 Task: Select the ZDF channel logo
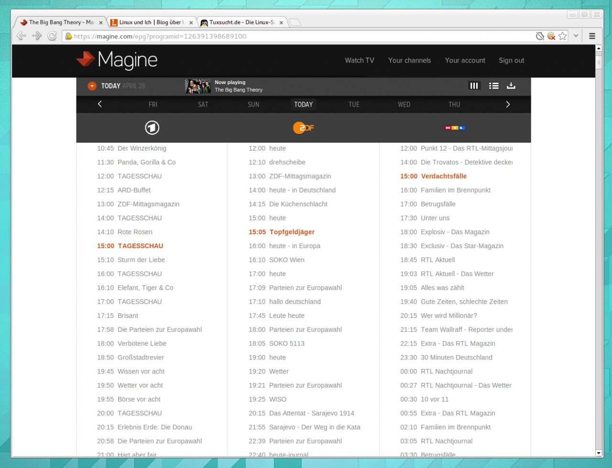point(303,128)
